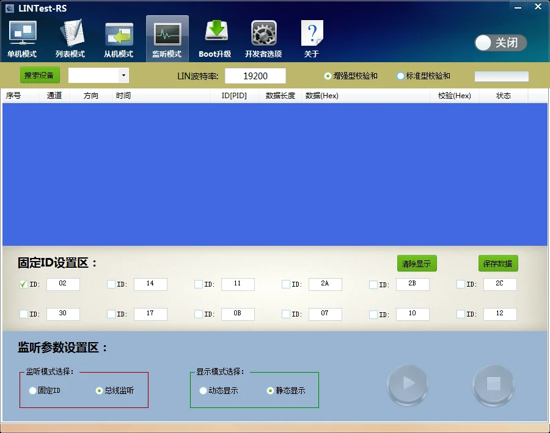Image resolution: width=550 pixels, height=433 pixels.
Task: Open 开发者选项 developer options
Action: pos(263,39)
